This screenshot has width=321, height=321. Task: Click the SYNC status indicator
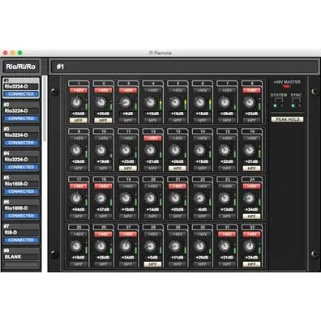point(293,105)
